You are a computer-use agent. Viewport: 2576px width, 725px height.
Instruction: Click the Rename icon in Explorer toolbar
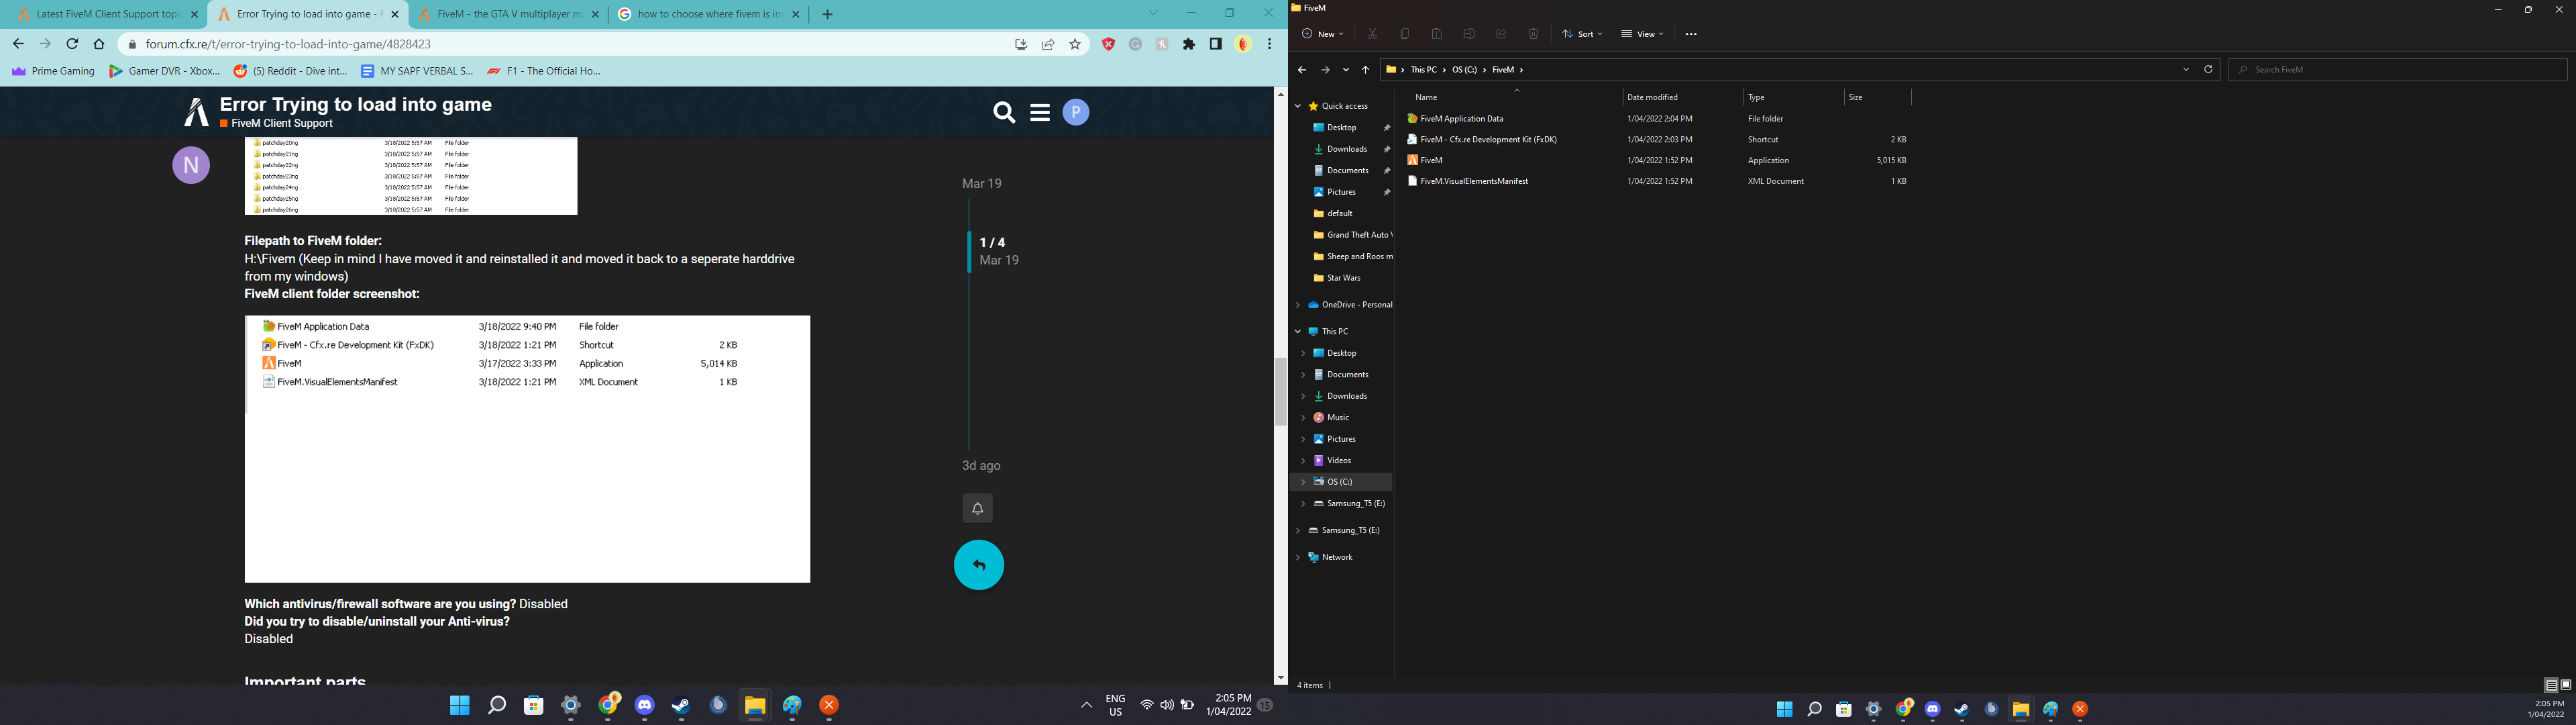click(x=1469, y=34)
